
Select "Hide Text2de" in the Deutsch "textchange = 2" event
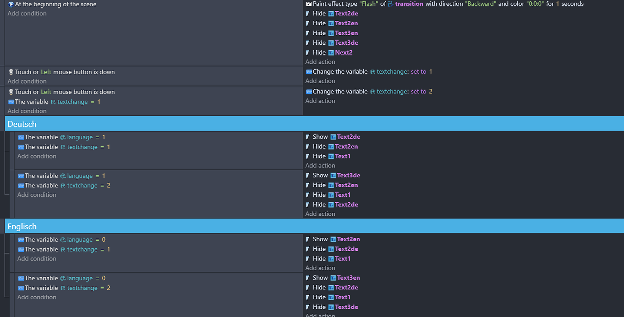(x=332, y=205)
